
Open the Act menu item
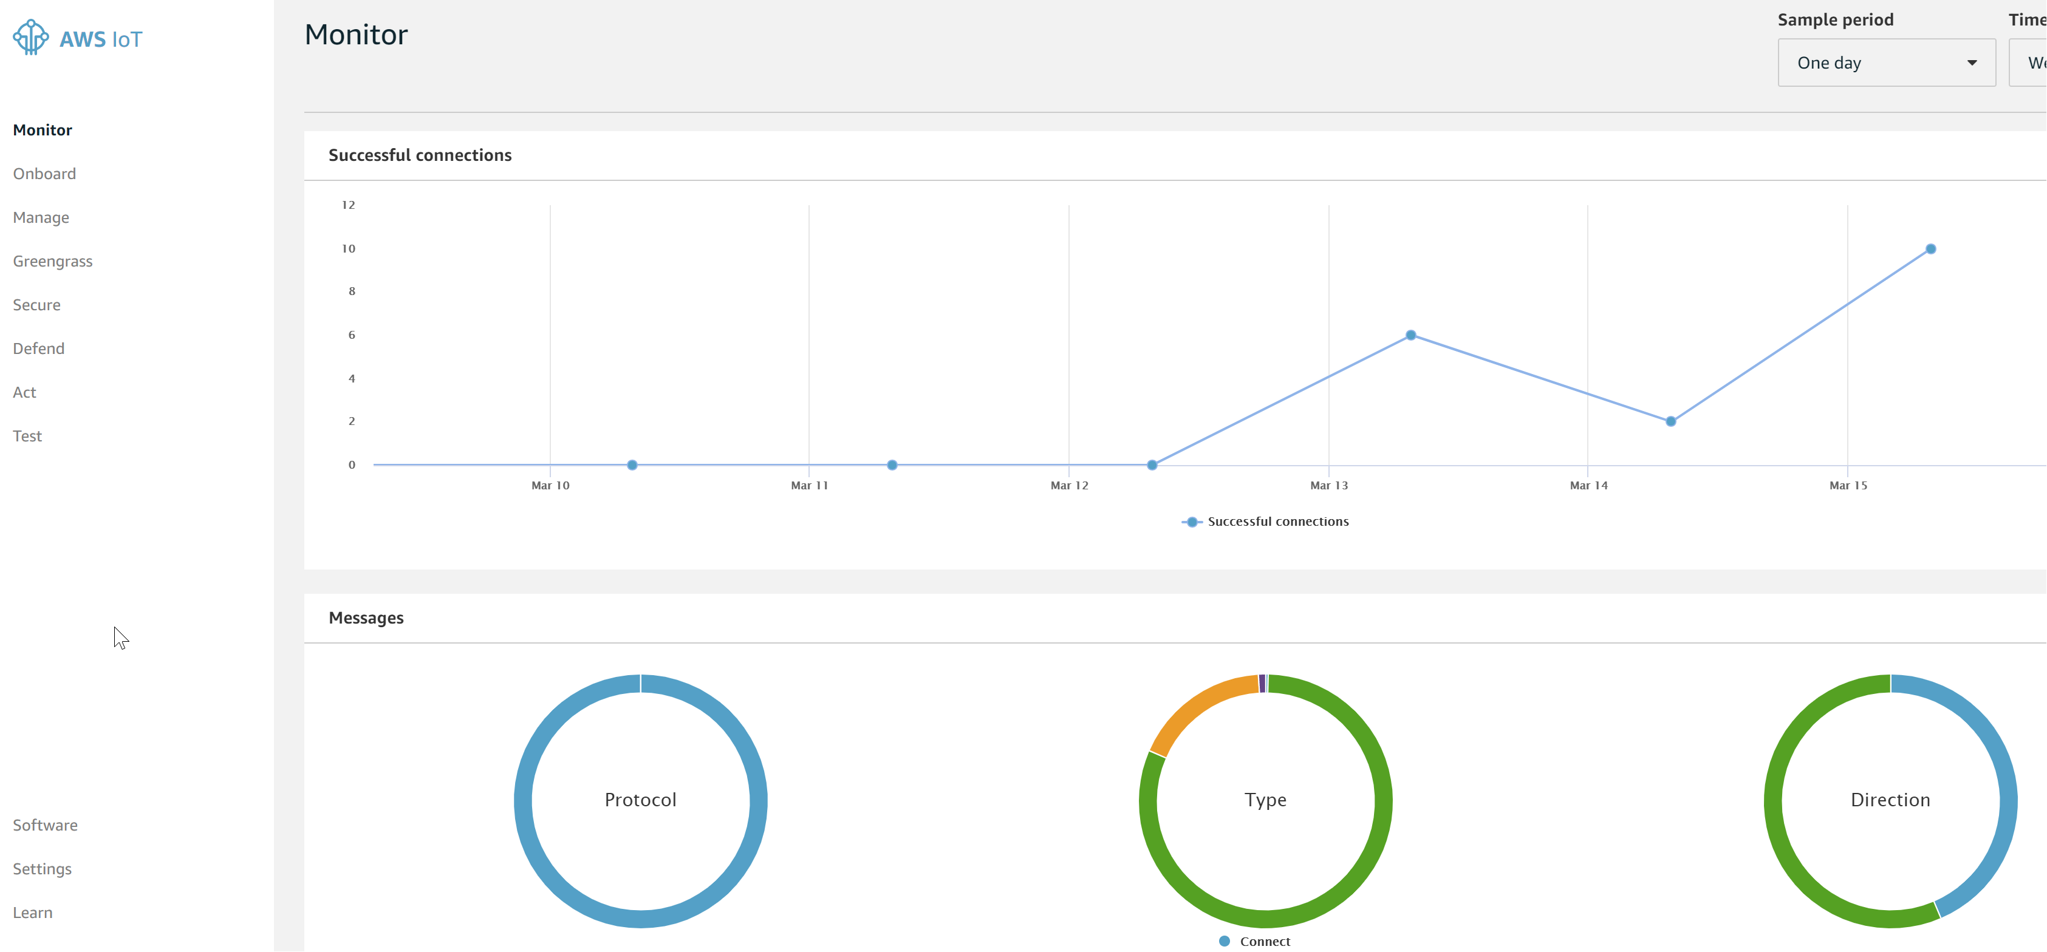(25, 392)
